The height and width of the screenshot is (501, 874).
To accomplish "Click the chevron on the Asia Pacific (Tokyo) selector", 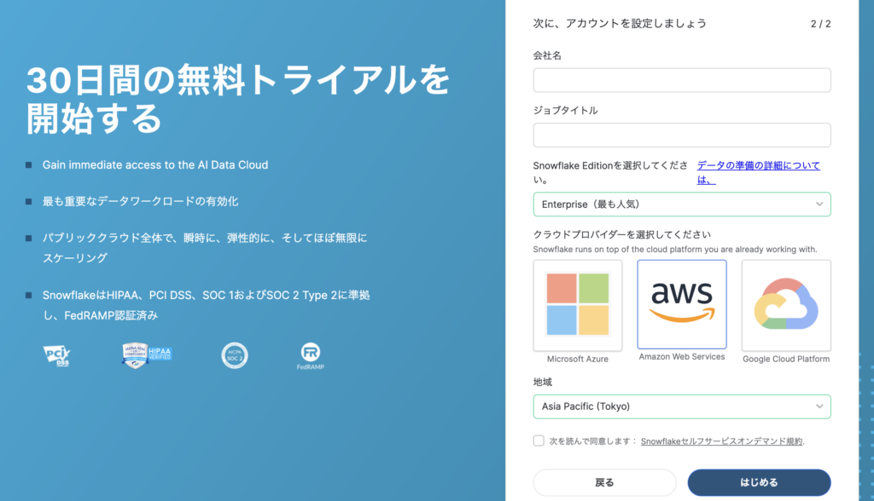I will click(819, 406).
